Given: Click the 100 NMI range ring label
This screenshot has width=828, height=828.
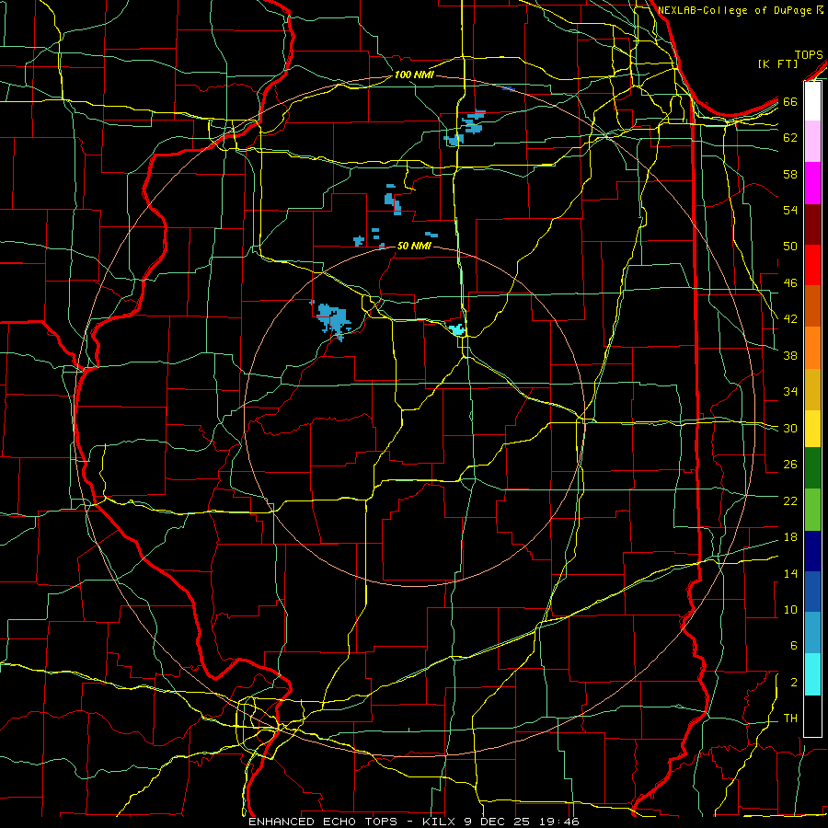Looking at the screenshot, I should 414,75.
